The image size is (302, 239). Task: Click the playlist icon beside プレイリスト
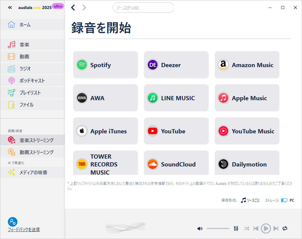(x=11, y=93)
